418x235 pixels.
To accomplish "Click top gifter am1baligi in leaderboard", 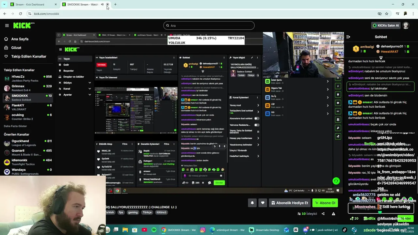I will (x=363, y=49).
